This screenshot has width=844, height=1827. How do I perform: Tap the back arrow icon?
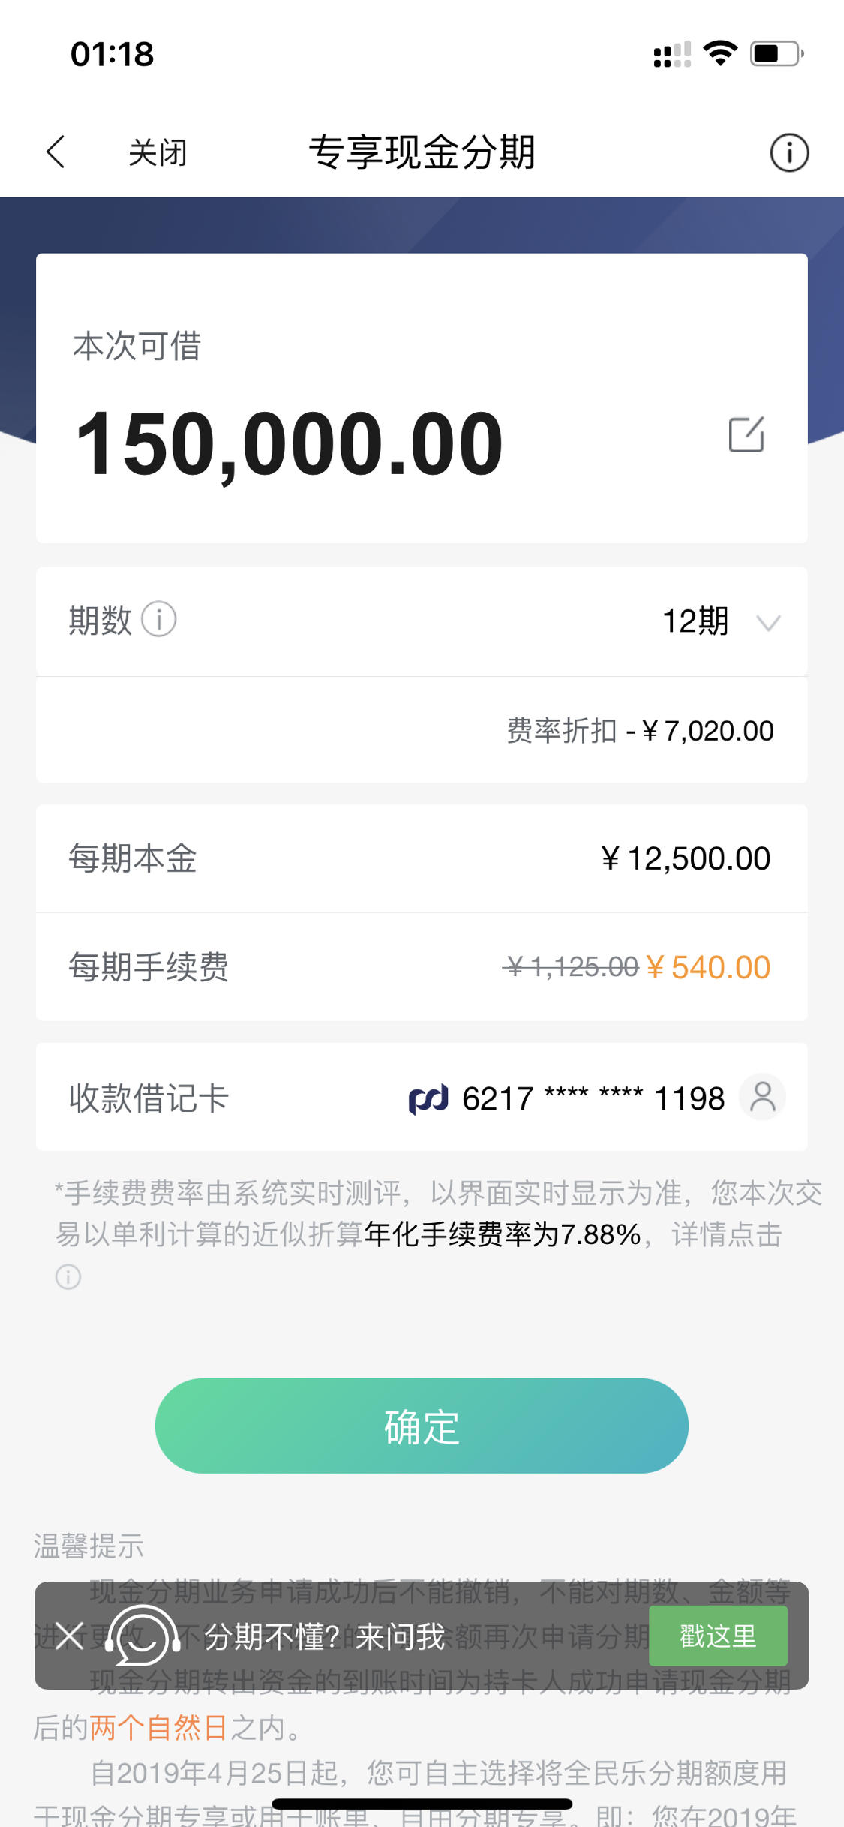pos(56,152)
